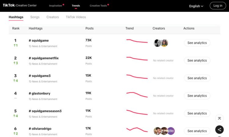
Task: Click the scroll-to-top arrow button
Action: 220,118
